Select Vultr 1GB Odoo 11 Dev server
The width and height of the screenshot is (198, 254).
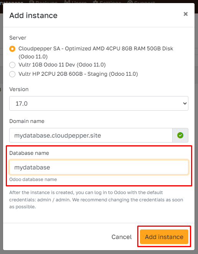(x=12, y=65)
